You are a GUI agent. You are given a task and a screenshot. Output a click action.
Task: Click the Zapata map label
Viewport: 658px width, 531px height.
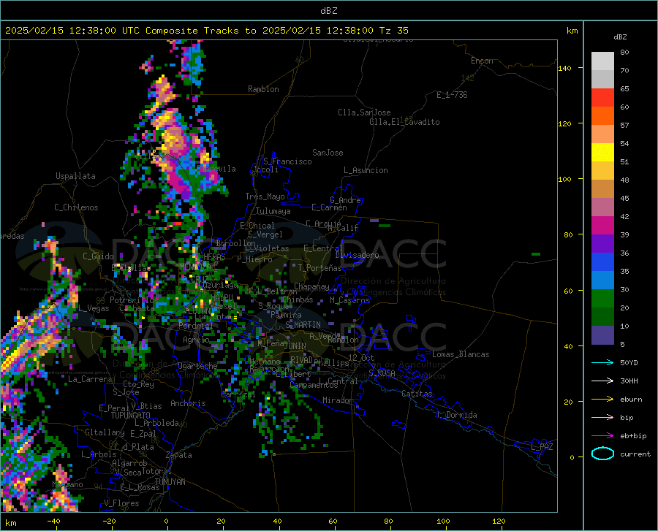pyautogui.click(x=179, y=455)
